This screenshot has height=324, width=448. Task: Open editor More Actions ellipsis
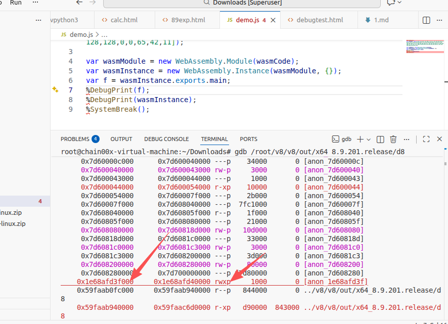pos(439,20)
